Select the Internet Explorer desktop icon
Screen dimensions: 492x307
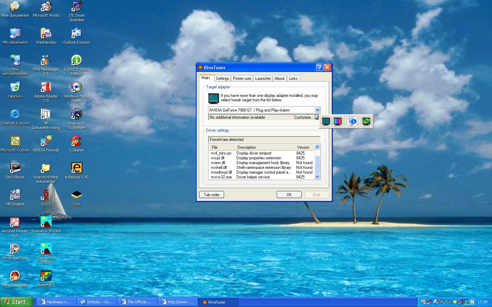[15, 117]
